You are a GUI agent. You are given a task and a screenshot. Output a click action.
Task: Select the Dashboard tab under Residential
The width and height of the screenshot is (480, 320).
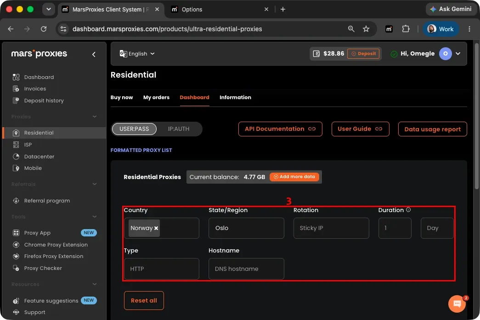pyautogui.click(x=194, y=98)
